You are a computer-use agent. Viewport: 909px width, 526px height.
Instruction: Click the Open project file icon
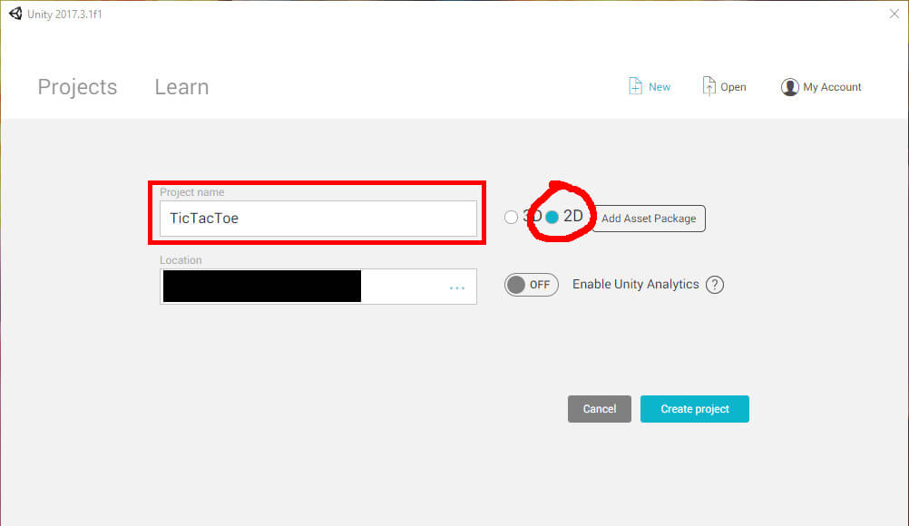click(709, 86)
